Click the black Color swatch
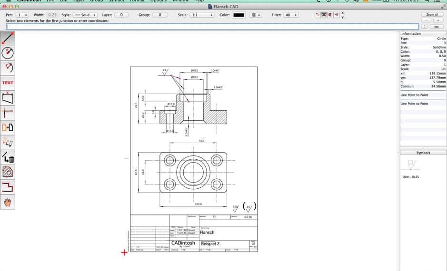 [238, 15]
